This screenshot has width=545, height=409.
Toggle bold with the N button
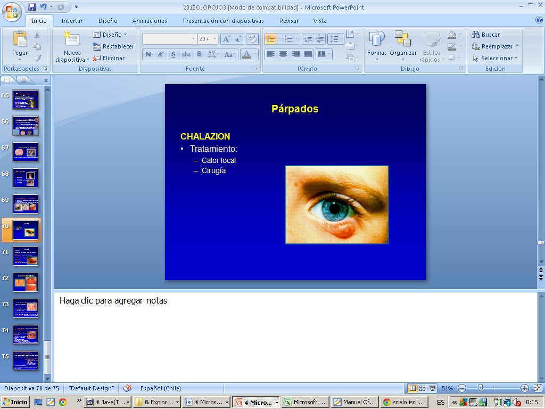(148, 54)
